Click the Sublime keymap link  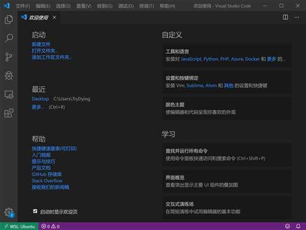(x=195, y=86)
